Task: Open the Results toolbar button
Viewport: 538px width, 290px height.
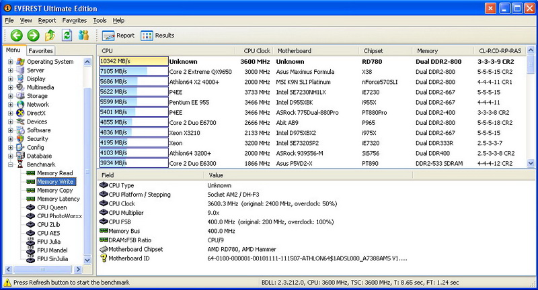Action: click(x=157, y=36)
